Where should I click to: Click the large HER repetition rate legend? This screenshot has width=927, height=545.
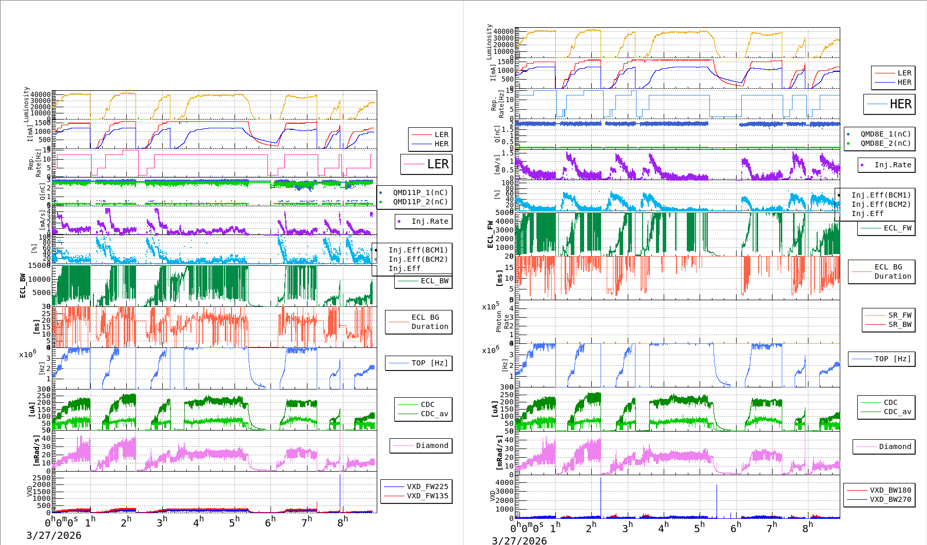890,104
